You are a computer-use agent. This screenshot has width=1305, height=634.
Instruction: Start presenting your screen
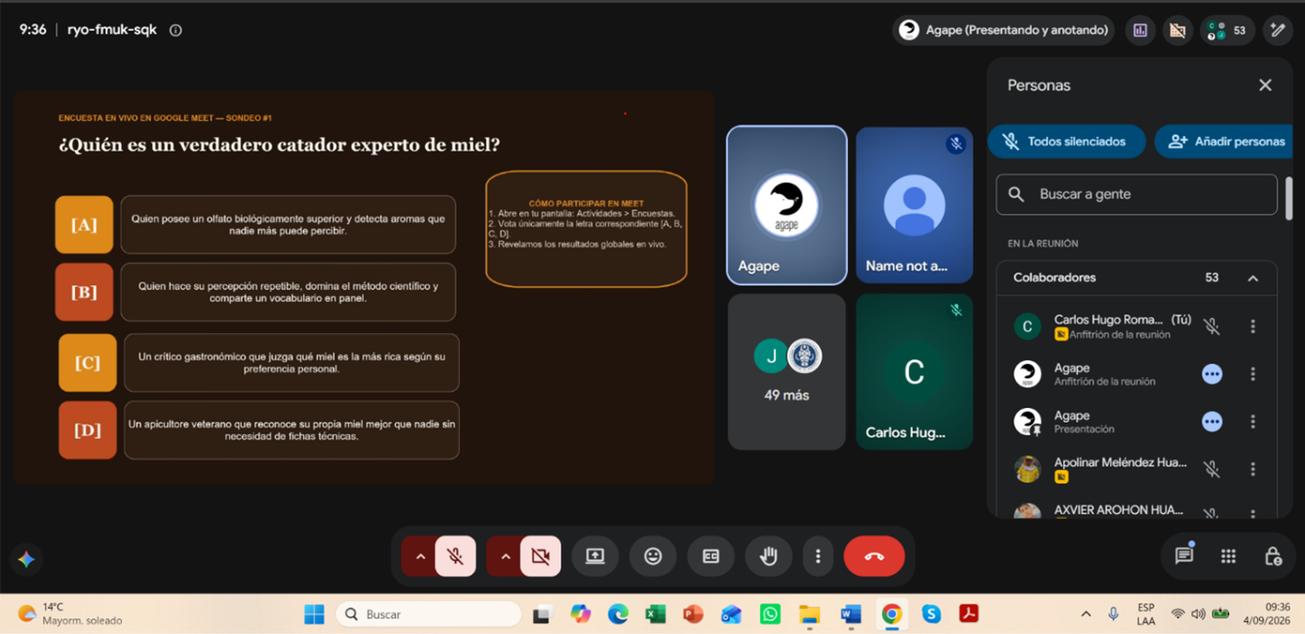click(x=595, y=556)
